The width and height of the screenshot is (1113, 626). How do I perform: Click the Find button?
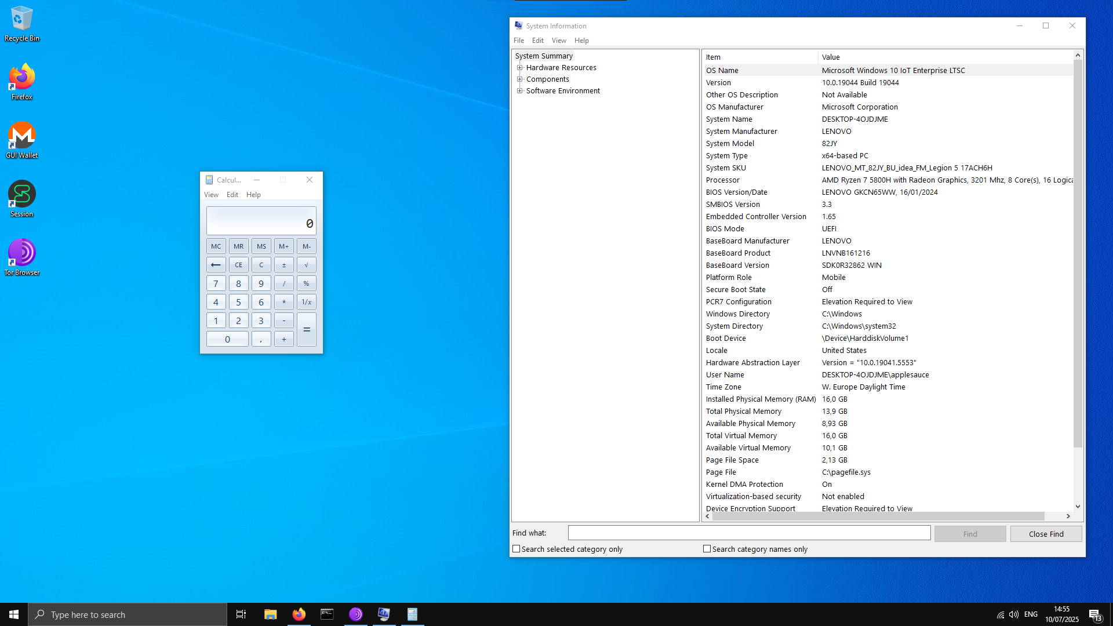point(970,534)
